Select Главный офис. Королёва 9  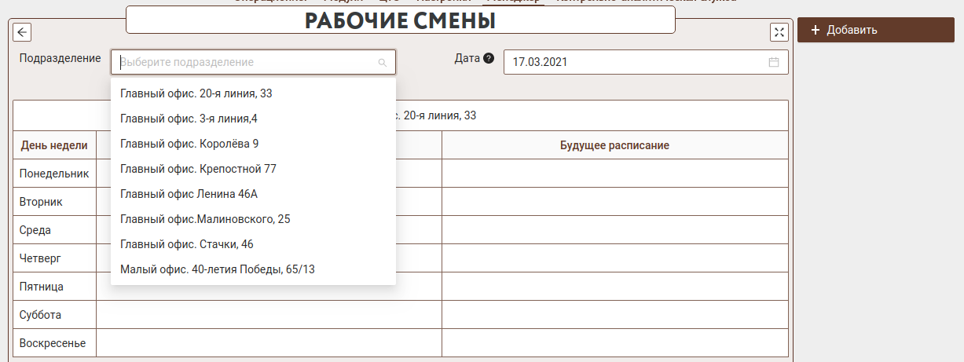(189, 144)
